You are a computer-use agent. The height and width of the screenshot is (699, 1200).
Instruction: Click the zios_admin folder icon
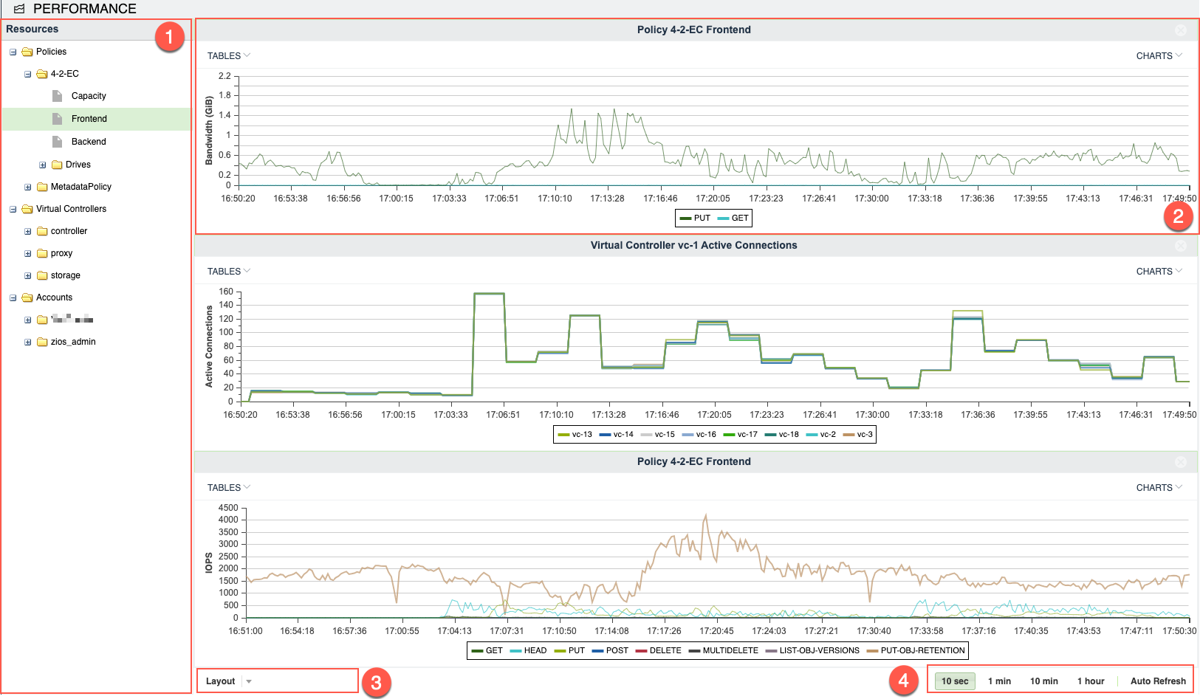click(x=42, y=342)
